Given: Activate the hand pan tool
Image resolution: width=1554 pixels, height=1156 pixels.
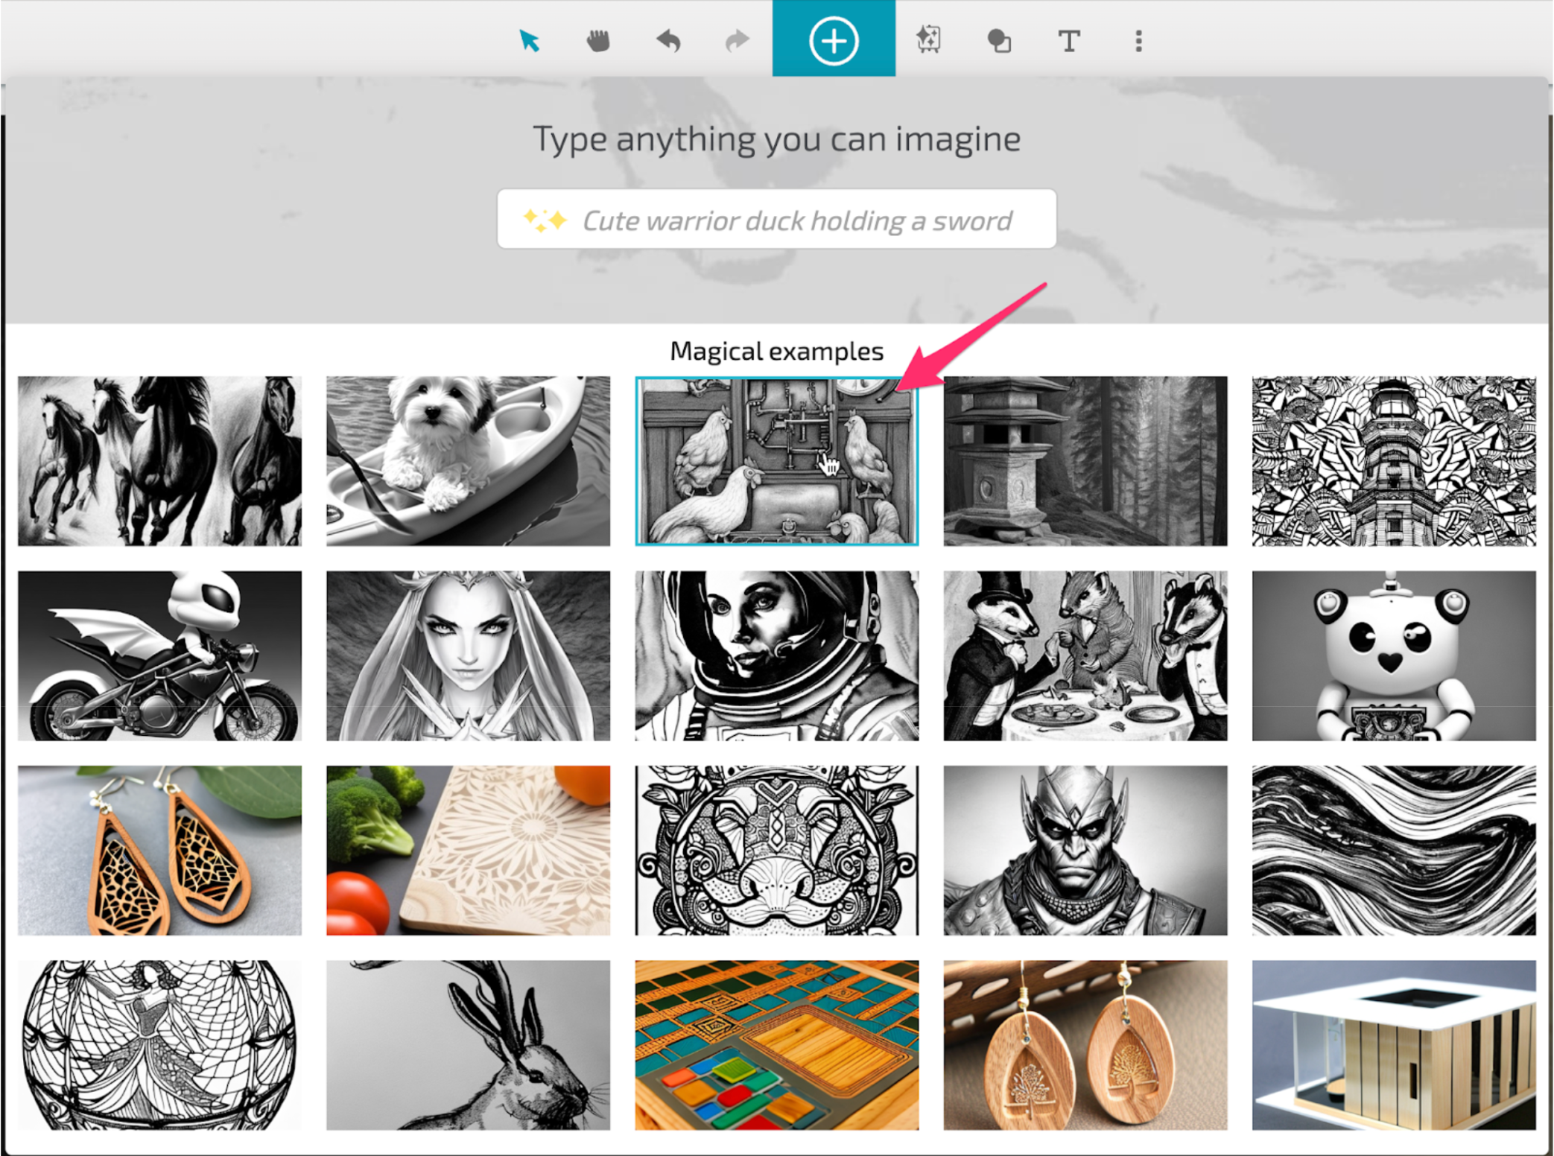Looking at the screenshot, I should click(597, 40).
